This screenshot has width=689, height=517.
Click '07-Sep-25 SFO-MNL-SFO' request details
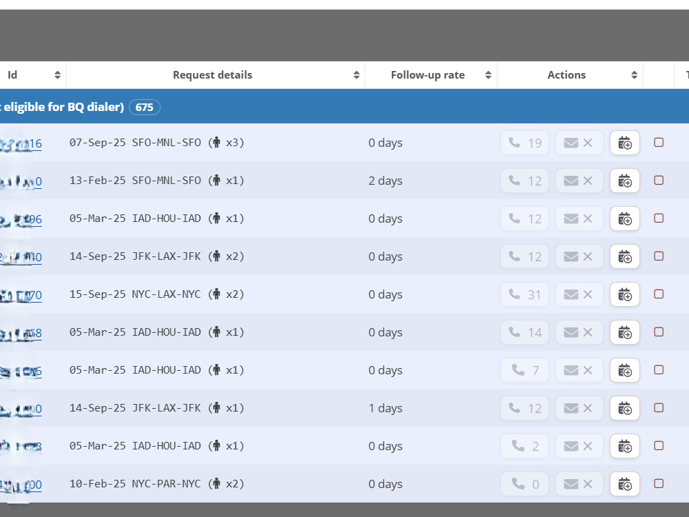point(157,143)
